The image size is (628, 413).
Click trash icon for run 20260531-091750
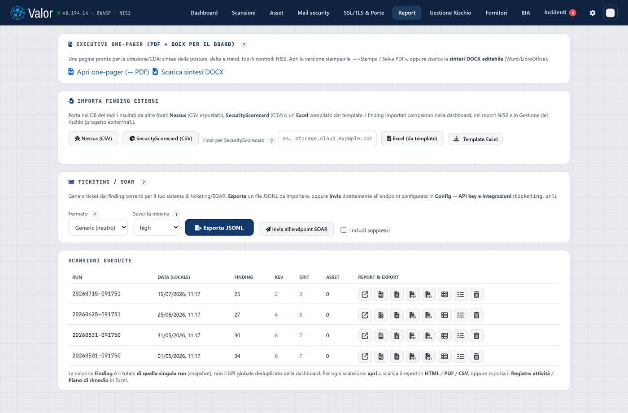tap(476, 336)
